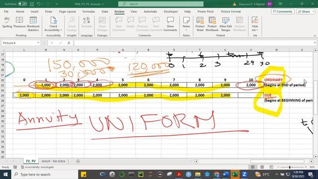Viewport: 318px width, 179px height.
Task: Switch to the Draw tab
Action: [49, 11]
